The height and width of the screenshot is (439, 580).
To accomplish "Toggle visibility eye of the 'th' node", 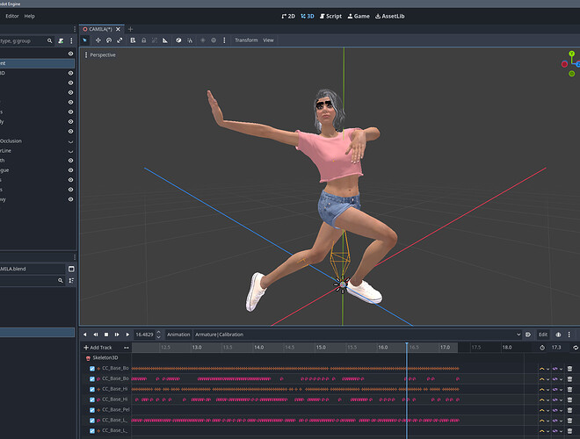I will coord(70,161).
